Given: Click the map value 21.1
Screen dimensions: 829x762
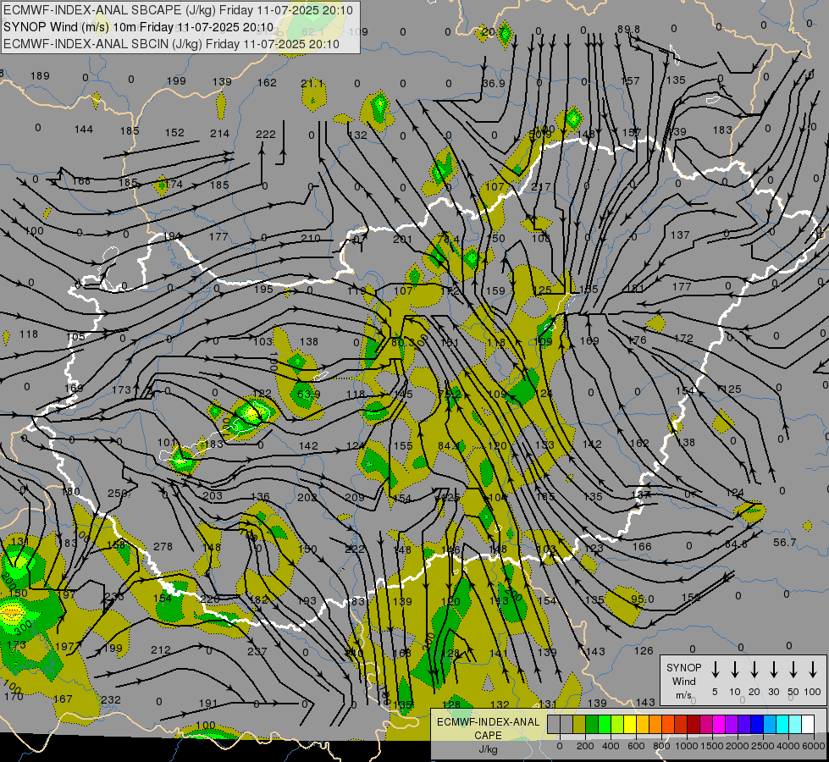Looking at the screenshot, I should coord(312,84).
